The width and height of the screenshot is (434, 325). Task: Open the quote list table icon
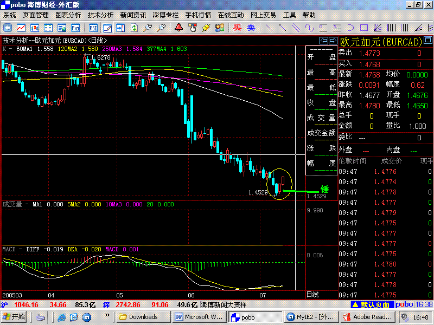(48, 28)
